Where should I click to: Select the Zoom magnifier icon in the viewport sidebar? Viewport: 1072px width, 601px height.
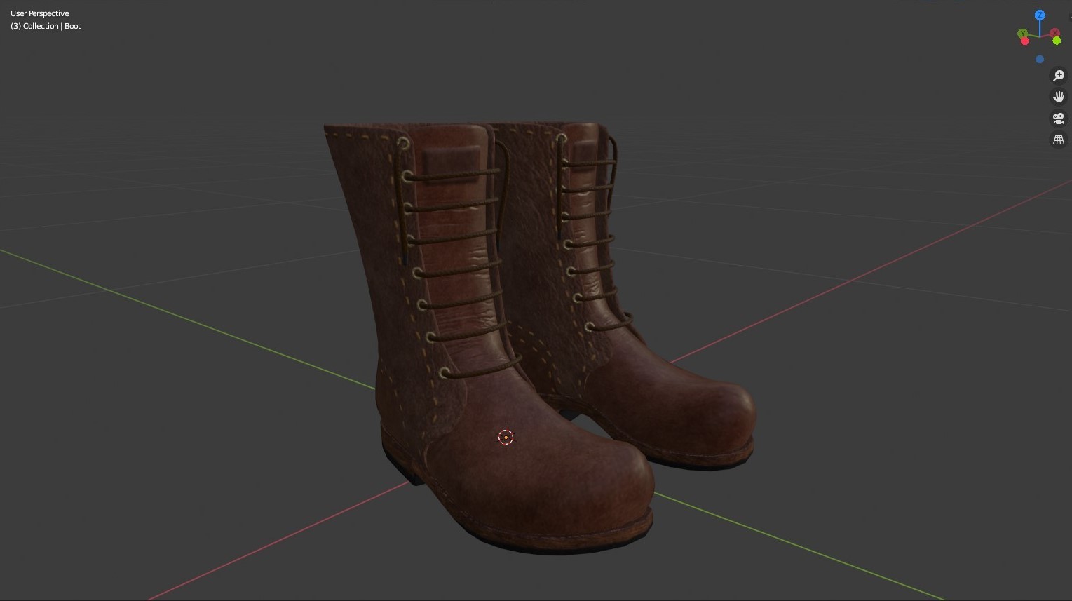point(1059,76)
